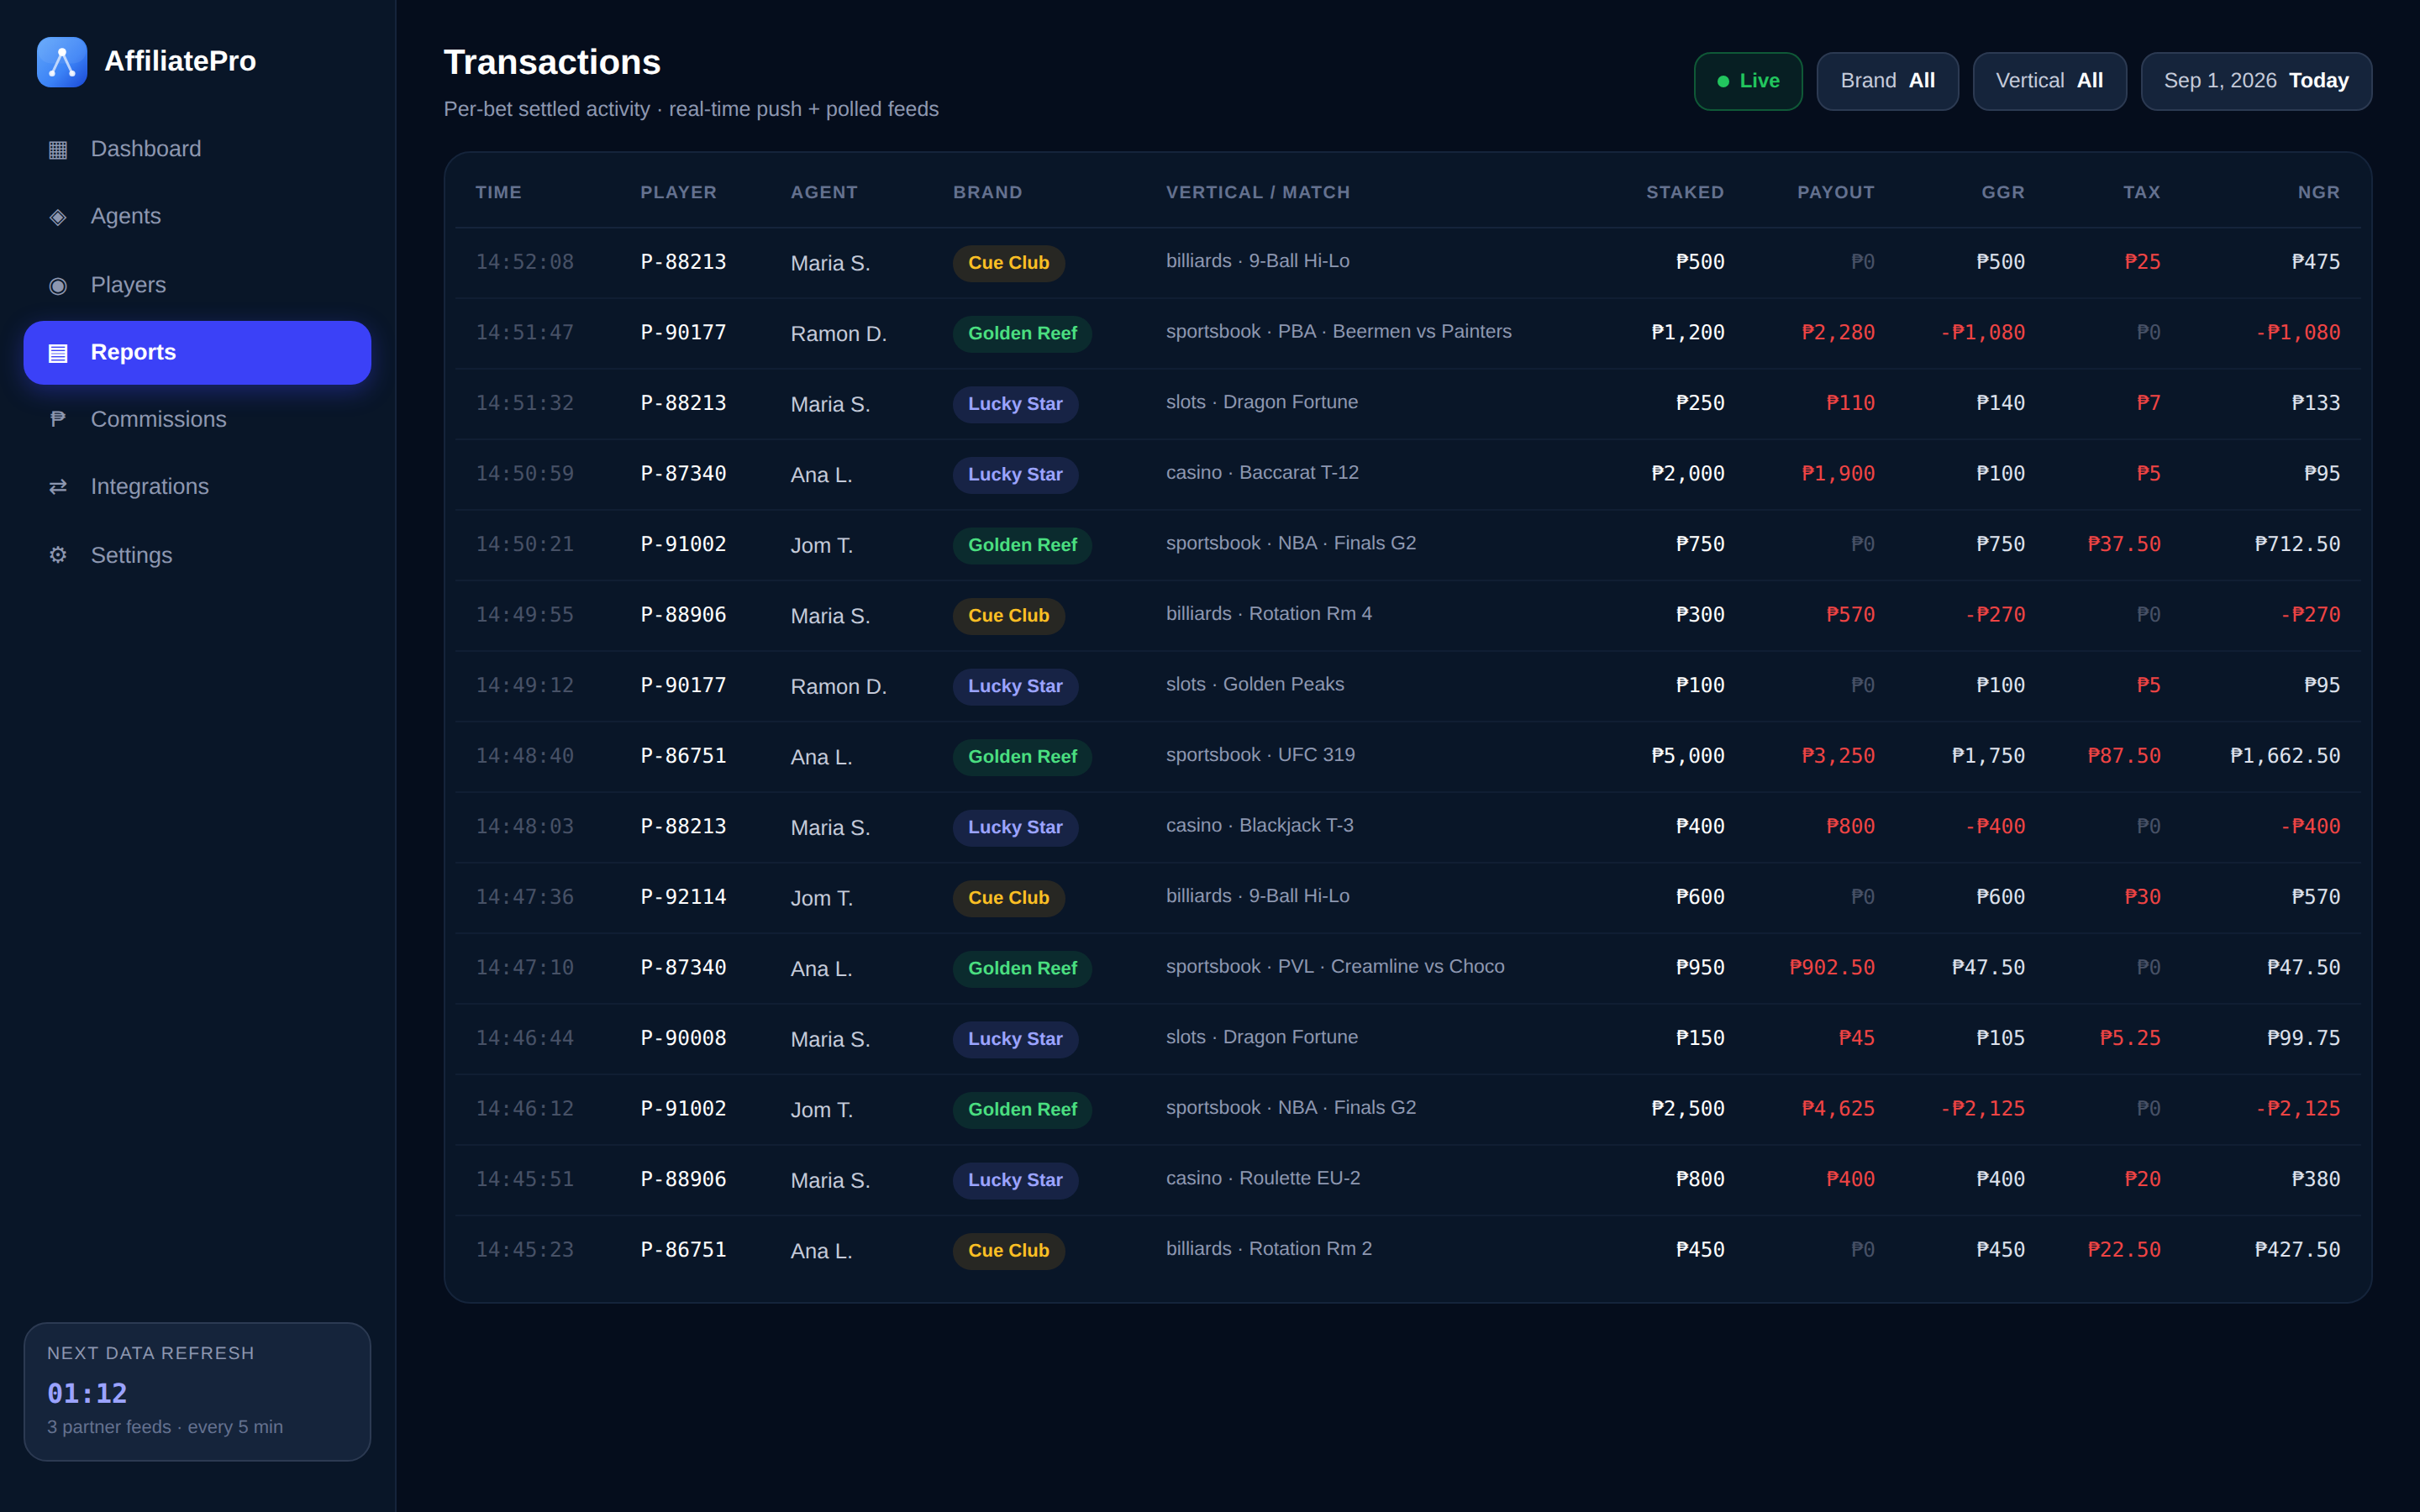
Task: Click the Players circle icon
Action: click(58, 285)
